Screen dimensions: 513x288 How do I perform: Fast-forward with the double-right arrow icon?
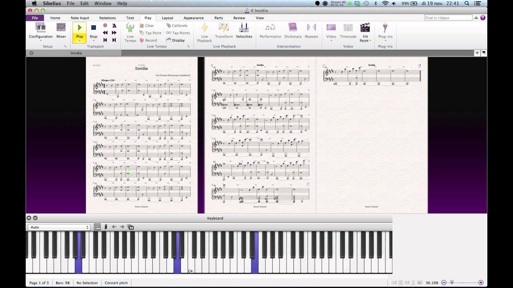pos(114,33)
